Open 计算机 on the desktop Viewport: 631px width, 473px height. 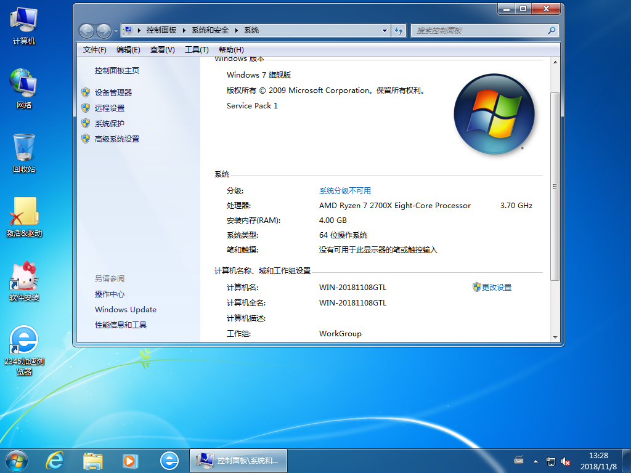coord(23,22)
